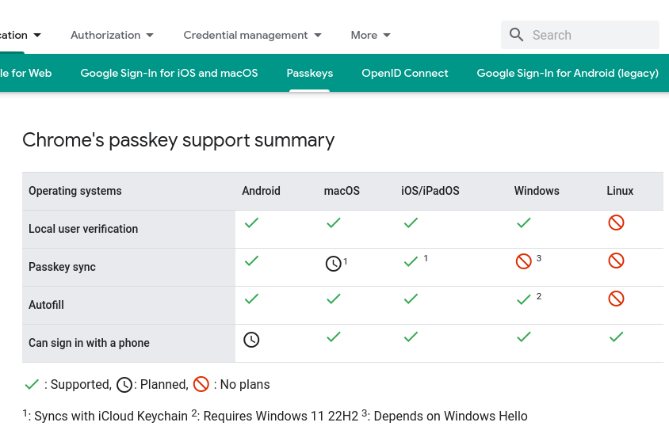Click the Linux no-plans icon in Autofill row
This screenshot has width=669, height=430.
pos(616,299)
